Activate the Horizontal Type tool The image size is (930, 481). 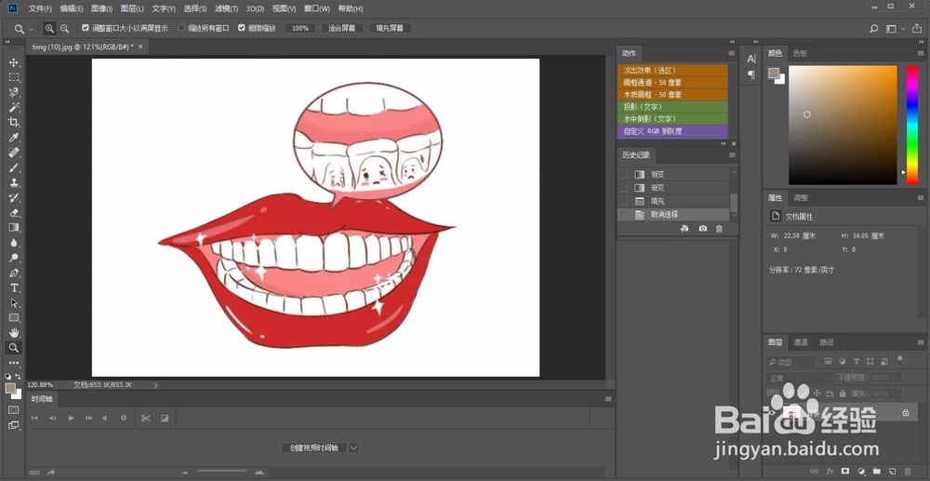(14, 287)
